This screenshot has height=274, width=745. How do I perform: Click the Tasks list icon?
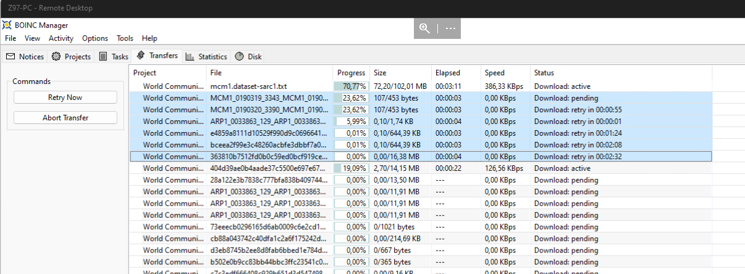[x=103, y=56]
